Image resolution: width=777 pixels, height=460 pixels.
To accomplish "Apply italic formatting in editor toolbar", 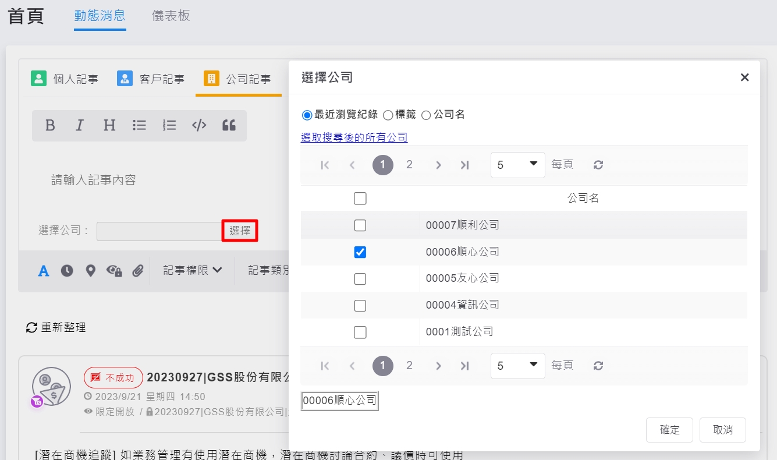I will click(x=80, y=125).
